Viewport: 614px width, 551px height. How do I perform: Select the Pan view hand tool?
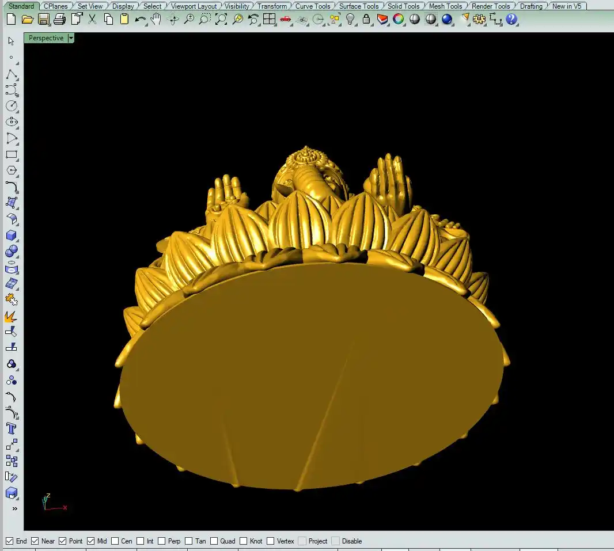(x=156, y=20)
